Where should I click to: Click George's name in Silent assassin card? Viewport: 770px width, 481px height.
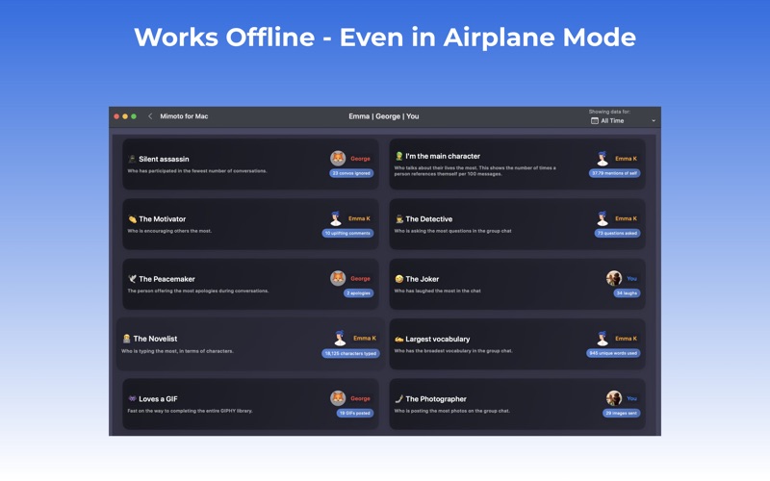click(360, 159)
